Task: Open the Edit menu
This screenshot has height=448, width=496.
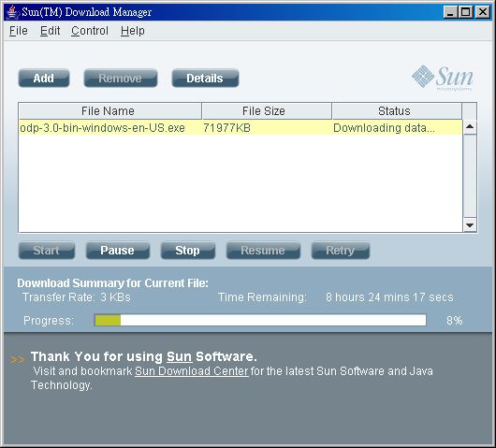Action: tap(50, 31)
